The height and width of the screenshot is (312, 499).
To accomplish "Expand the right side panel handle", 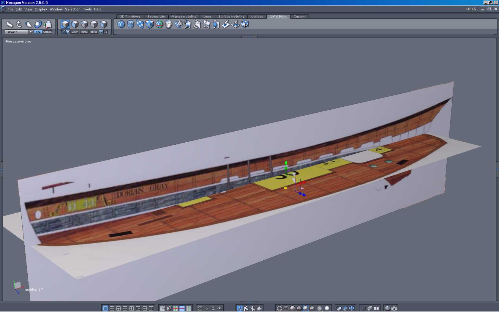I will (497, 169).
